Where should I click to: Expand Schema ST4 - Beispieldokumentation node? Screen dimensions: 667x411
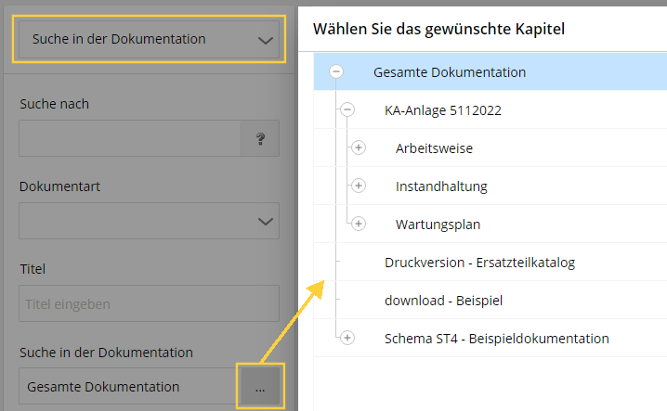347,338
